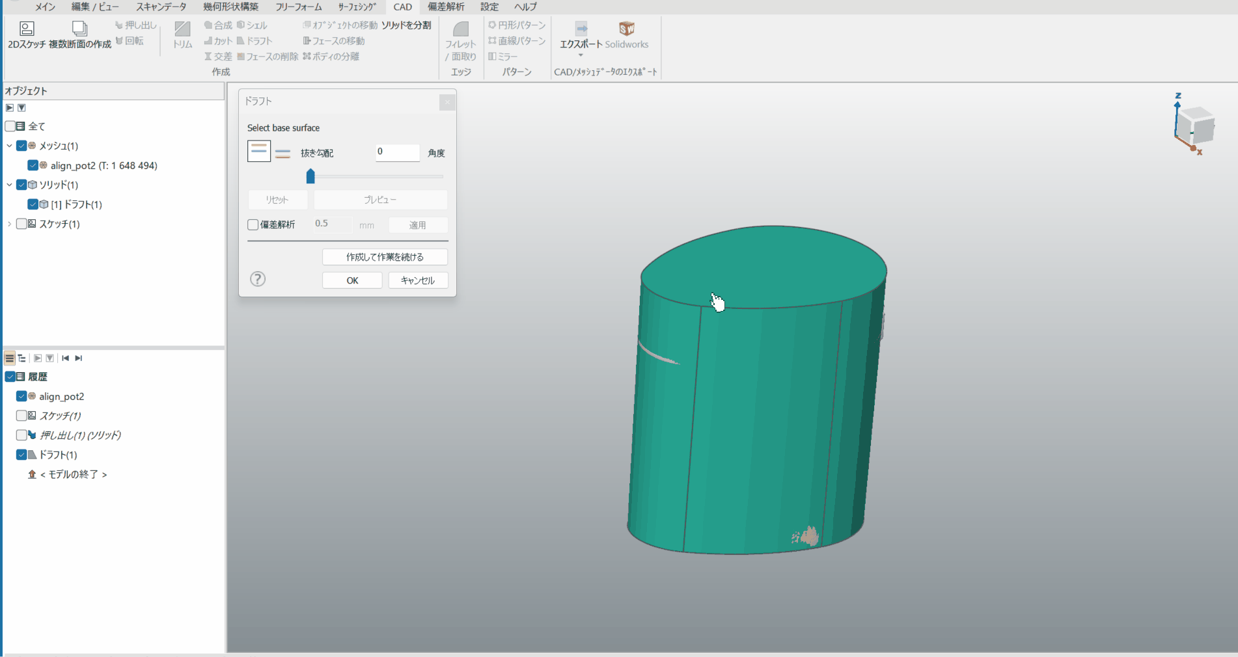Click the draft angle slider handle
Image resolution: width=1238 pixels, height=657 pixels.
[310, 176]
